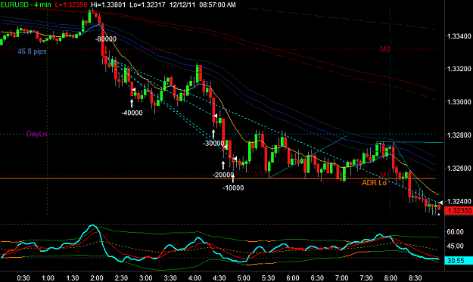The width and height of the screenshot is (473, 282).
Task: Click the white up arrow above -40000
Action: [x=132, y=104]
